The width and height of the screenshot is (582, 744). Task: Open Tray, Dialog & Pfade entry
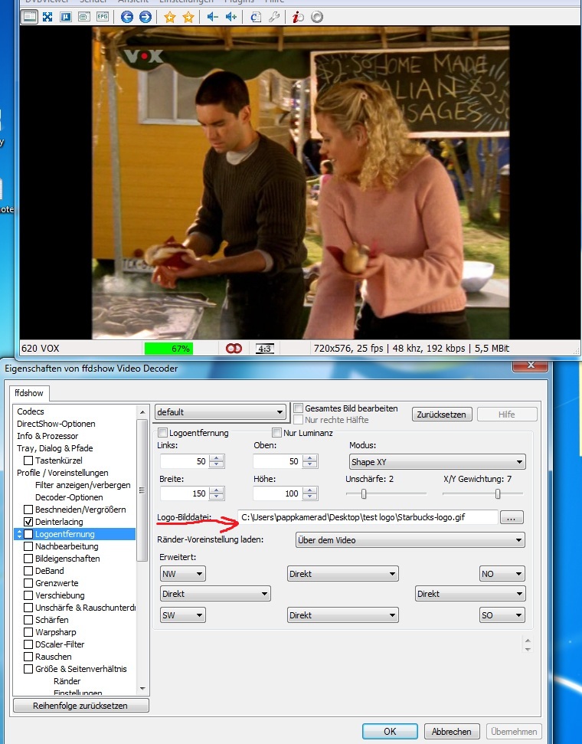pos(55,448)
